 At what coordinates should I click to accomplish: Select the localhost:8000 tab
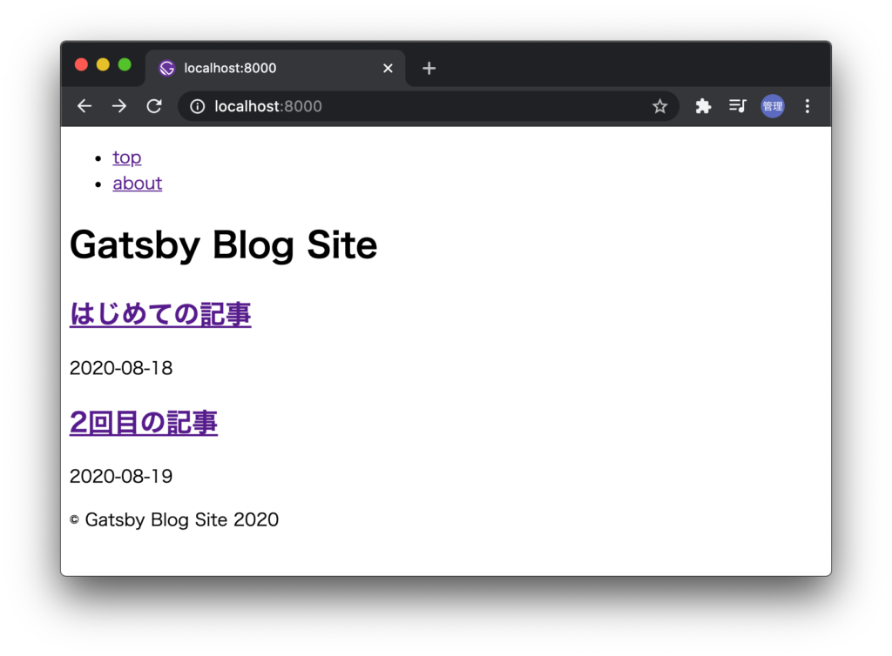click(261, 68)
